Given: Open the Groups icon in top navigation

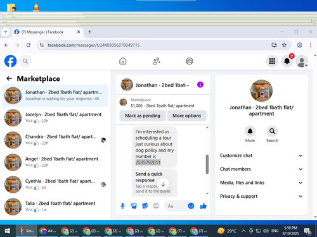Looking at the screenshot, I should 190,61.
